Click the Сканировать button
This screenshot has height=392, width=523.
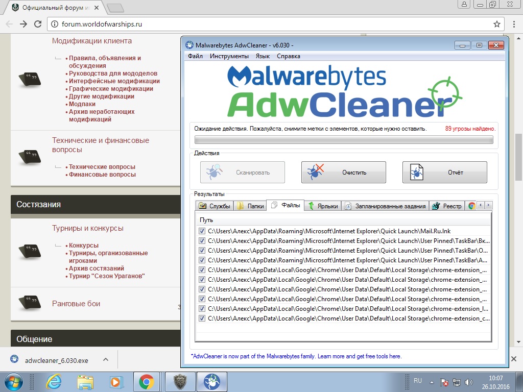pos(243,173)
